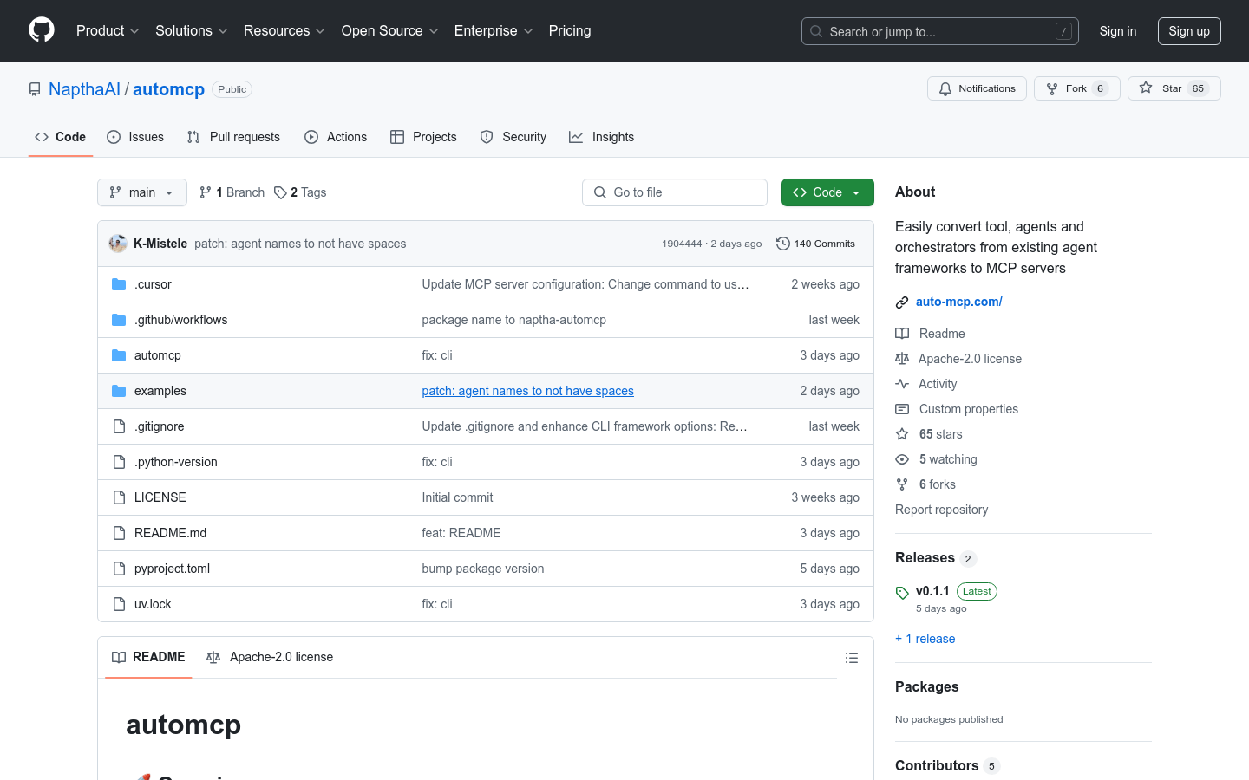Image resolution: width=1249 pixels, height=780 pixels.
Task: Open the LICENSE file
Action: click(x=160, y=497)
